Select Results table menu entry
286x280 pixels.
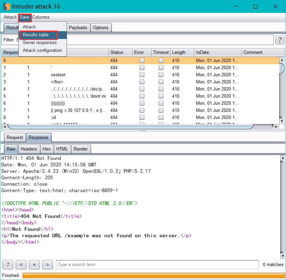pyautogui.click(x=42, y=35)
